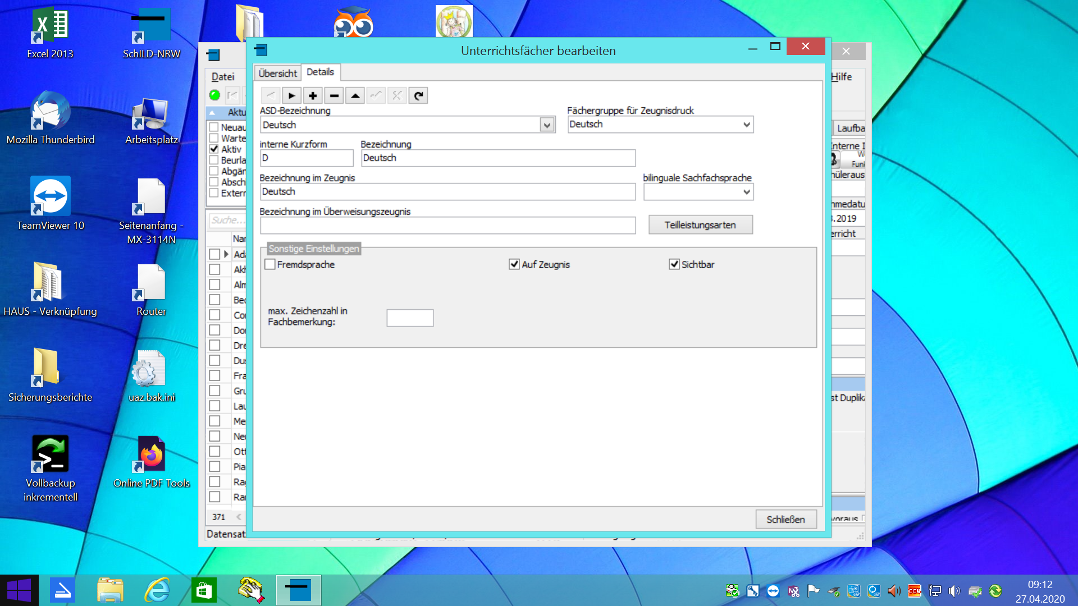Image resolution: width=1078 pixels, height=606 pixels.
Task: Select the Details tab
Action: tap(320, 72)
